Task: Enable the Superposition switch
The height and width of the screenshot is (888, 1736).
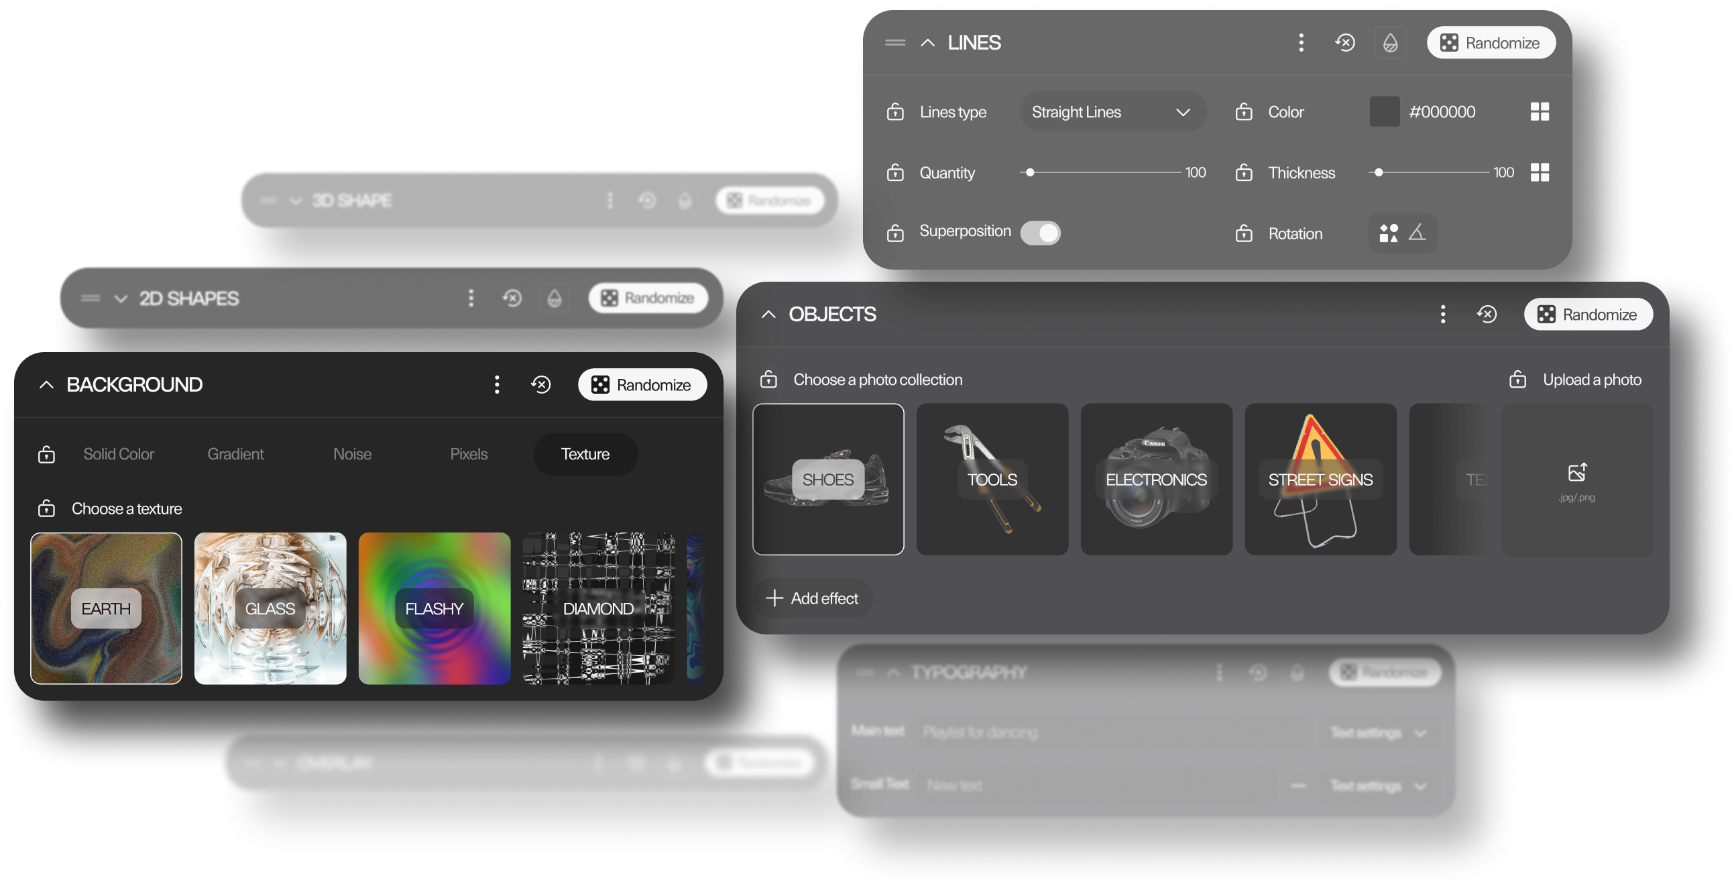Action: click(1041, 232)
